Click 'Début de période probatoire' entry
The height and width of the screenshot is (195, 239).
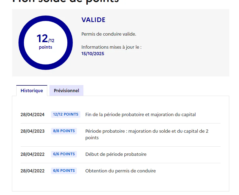116,154
